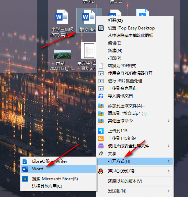Select the 小学三年级作文 Word document icon
Viewport: 188px width, 197px height.
click(62, 17)
